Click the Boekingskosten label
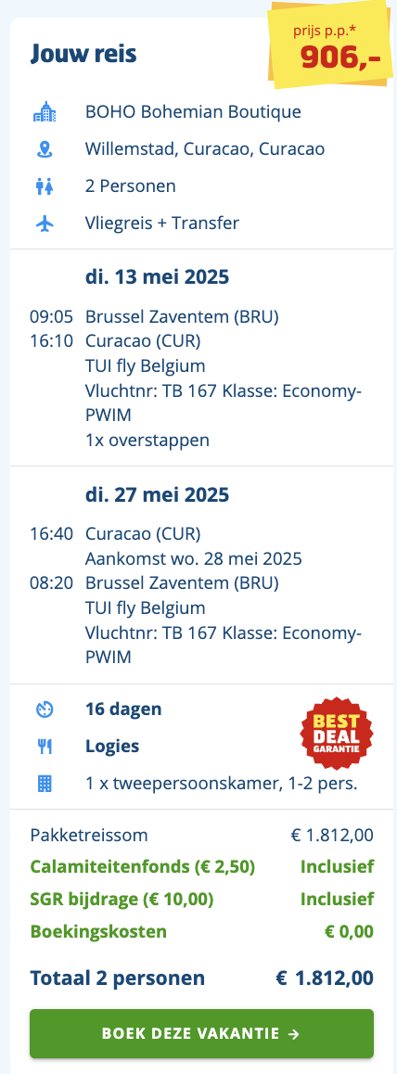 point(98,931)
